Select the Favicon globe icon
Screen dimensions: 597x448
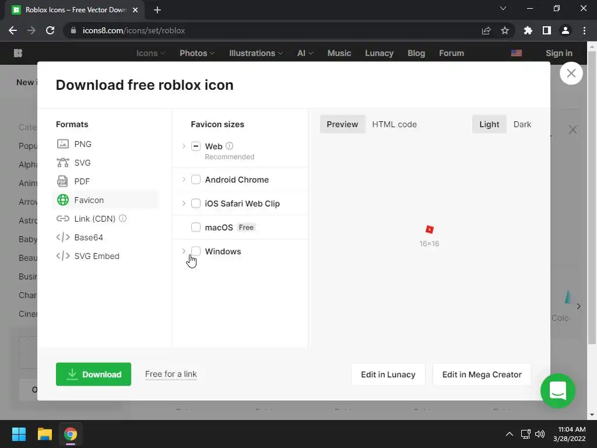[x=63, y=200]
